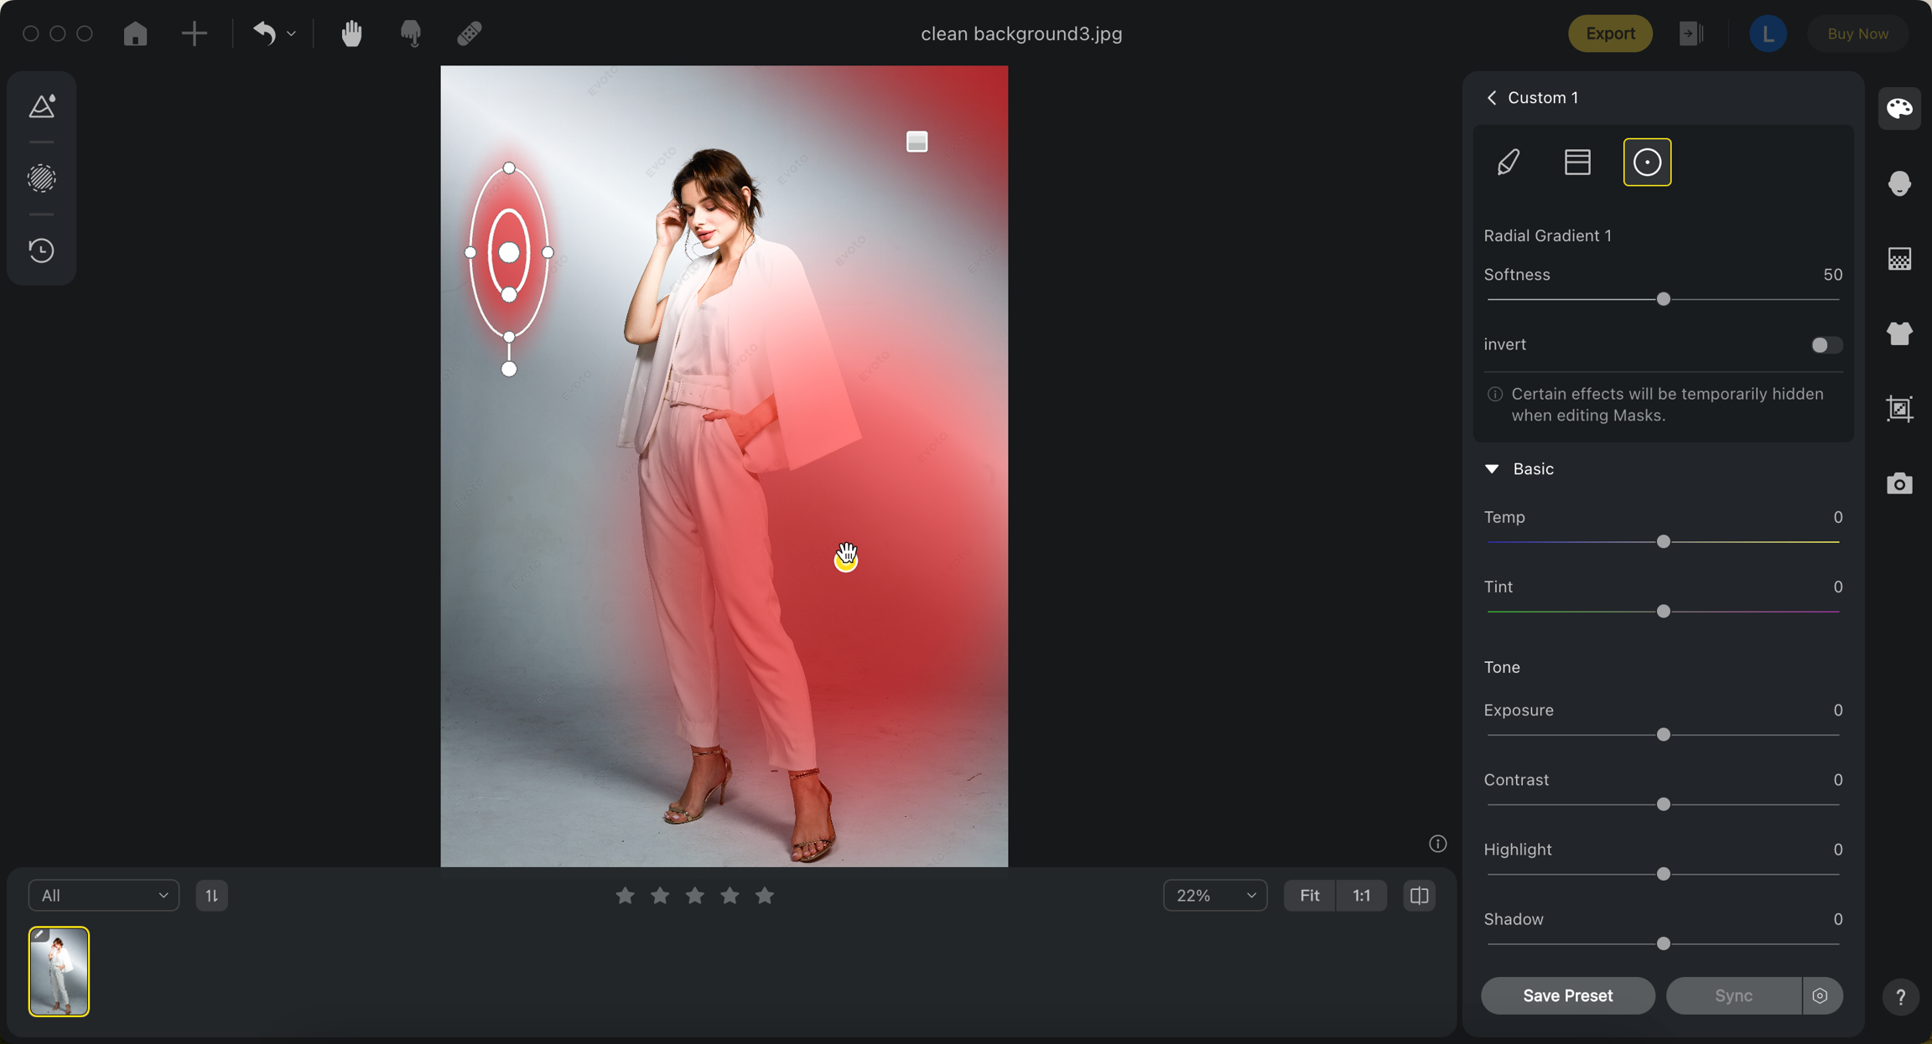
Task: Toggle the invert switch
Action: pos(1826,345)
